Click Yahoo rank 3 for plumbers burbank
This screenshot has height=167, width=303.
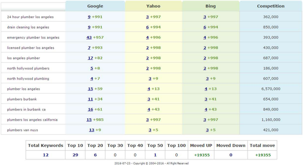[149, 99]
